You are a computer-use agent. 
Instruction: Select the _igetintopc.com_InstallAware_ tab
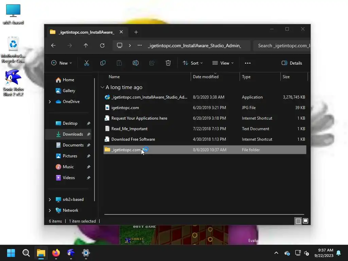point(87,32)
